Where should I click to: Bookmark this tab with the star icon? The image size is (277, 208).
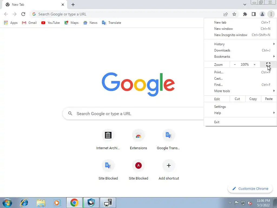tap(234, 14)
